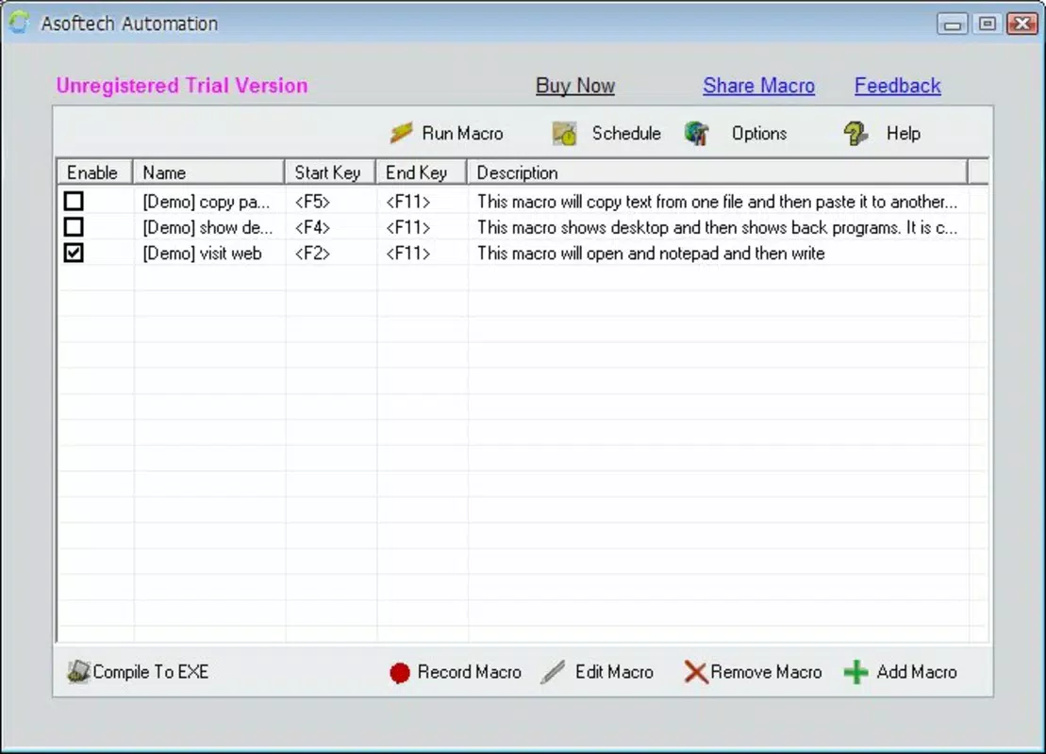Click <F11> end key in copy pa... row

click(407, 202)
